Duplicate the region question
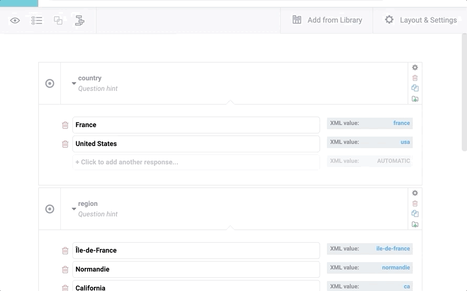467x291 pixels. pyautogui.click(x=415, y=213)
